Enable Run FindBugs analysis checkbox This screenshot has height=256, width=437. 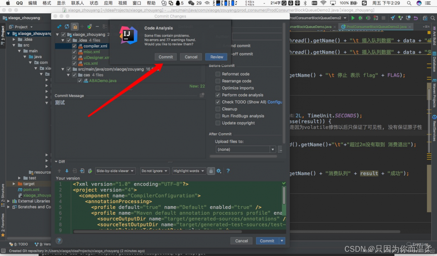(218, 116)
